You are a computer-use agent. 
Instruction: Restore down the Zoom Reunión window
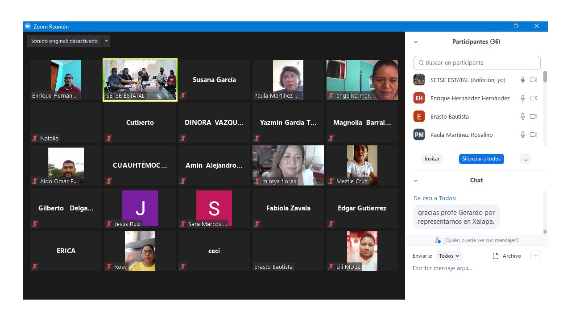pos(516,26)
